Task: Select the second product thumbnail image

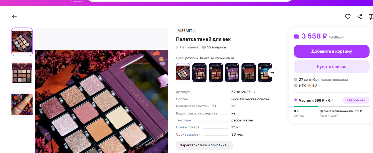Action: tap(22, 73)
